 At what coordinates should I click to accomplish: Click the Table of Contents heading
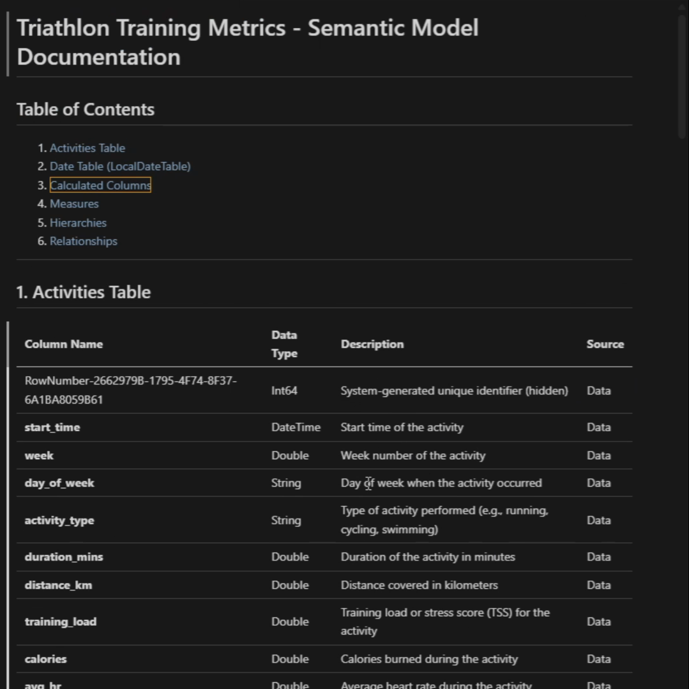tap(86, 109)
